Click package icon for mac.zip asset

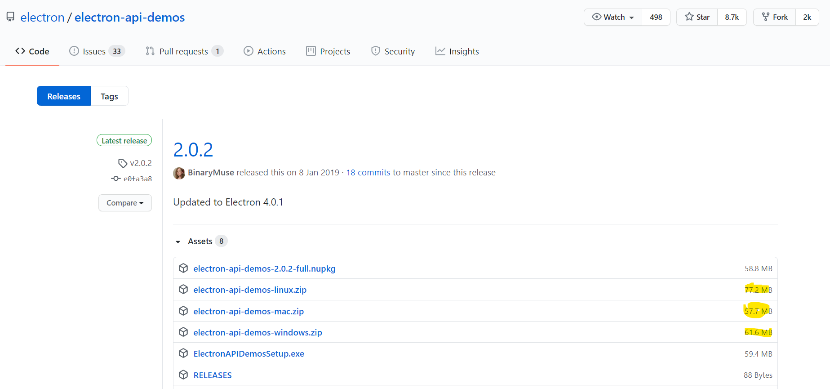click(183, 311)
